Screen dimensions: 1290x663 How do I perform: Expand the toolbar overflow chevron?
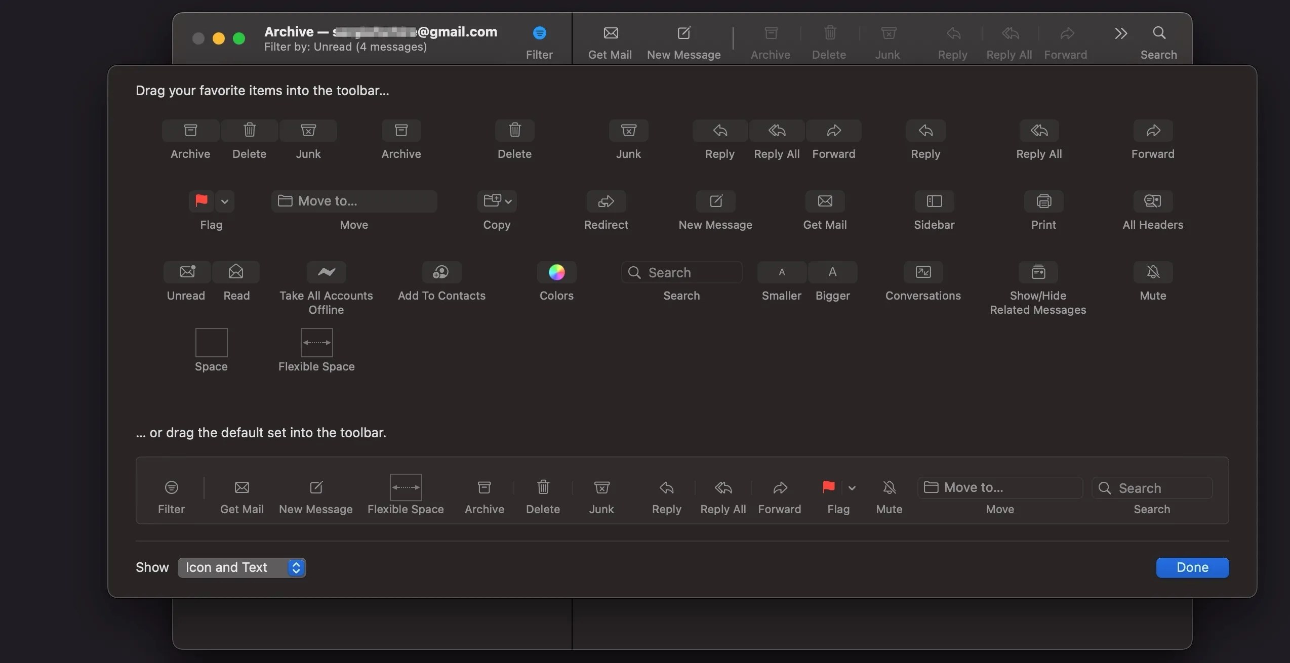(x=1121, y=34)
